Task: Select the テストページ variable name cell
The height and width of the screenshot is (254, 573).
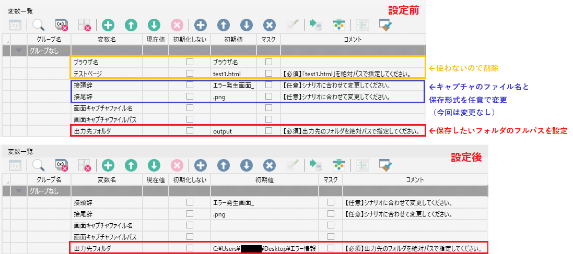Action: point(107,74)
